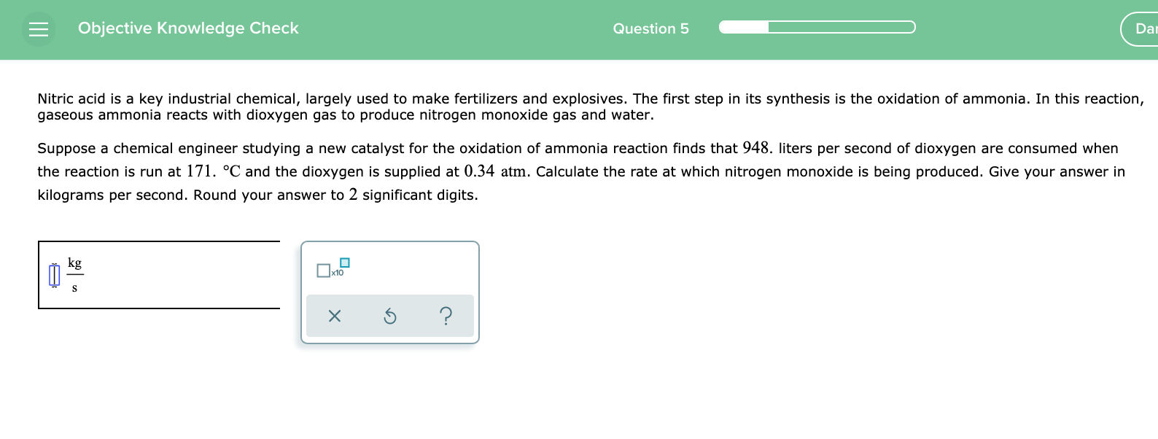The height and width of the screenshot is (439, 1158).
Task: Click the Question 5 header label
Action: pos(651,28)
